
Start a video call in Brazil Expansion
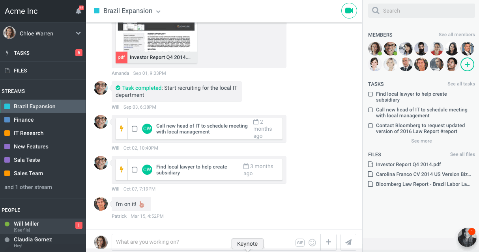349,11
